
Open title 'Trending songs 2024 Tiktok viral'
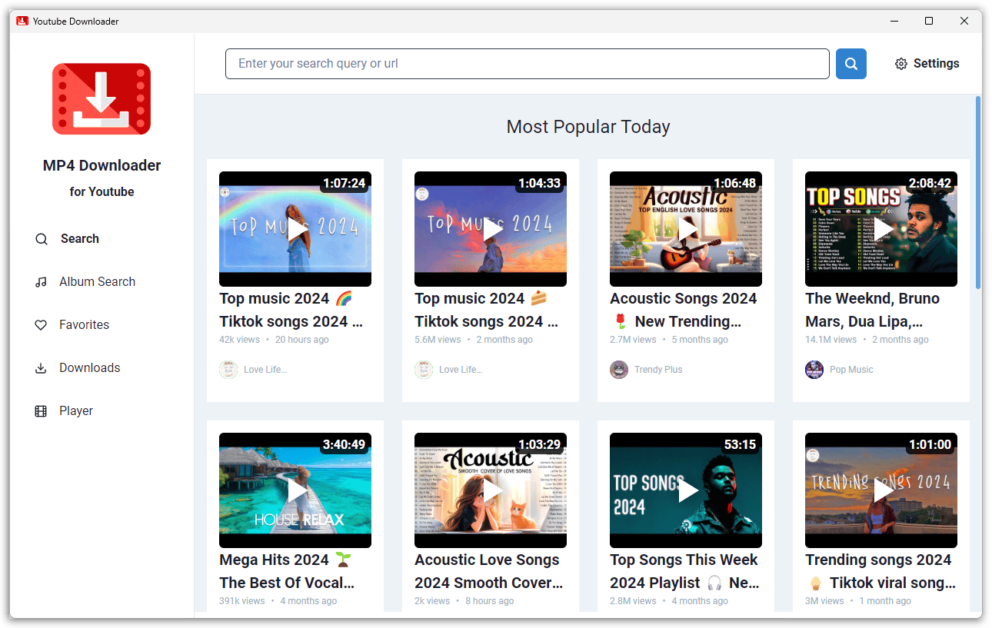(880, 571)
